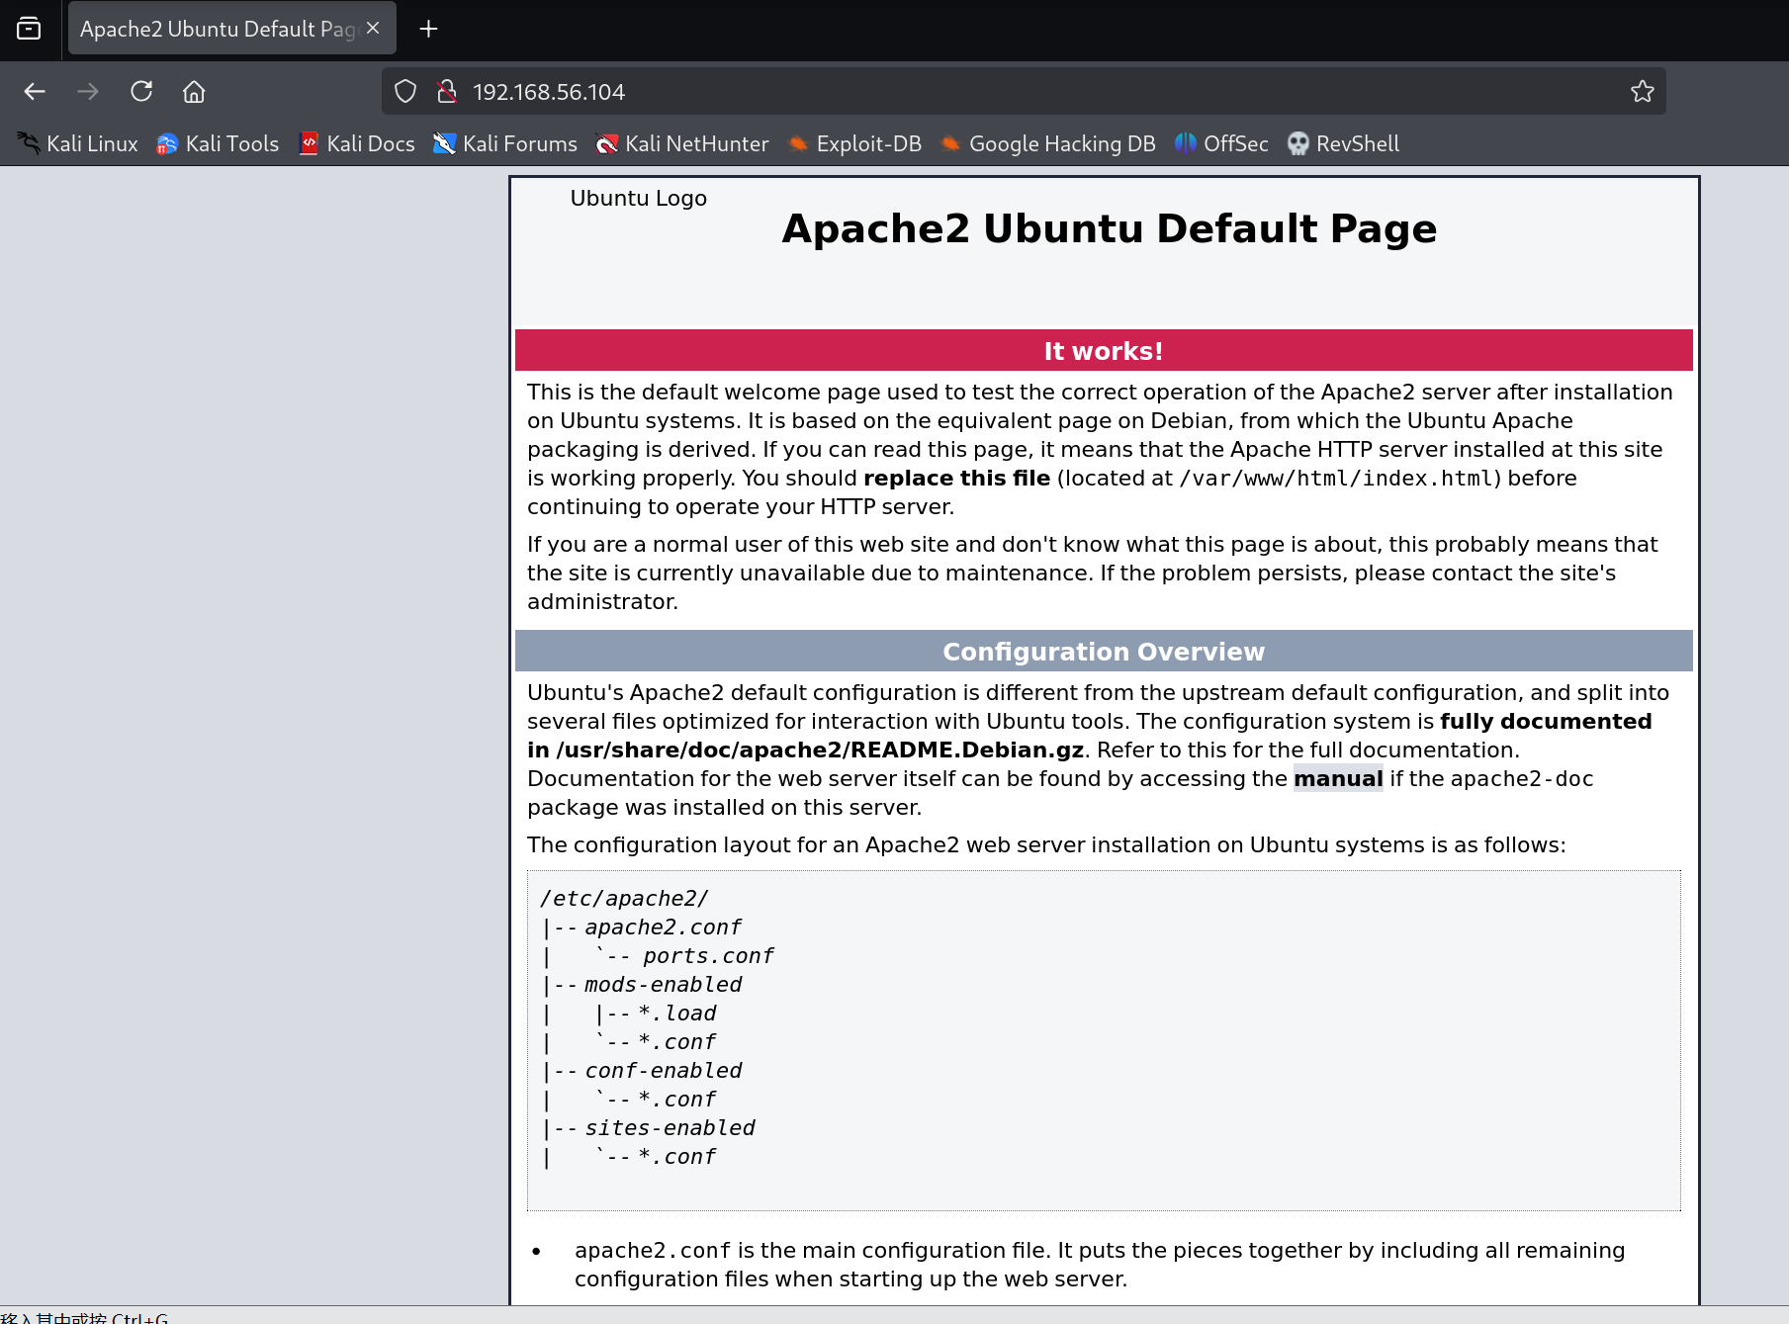Go to the browser home page
1789x1324 pixels.
click(194, 92)
